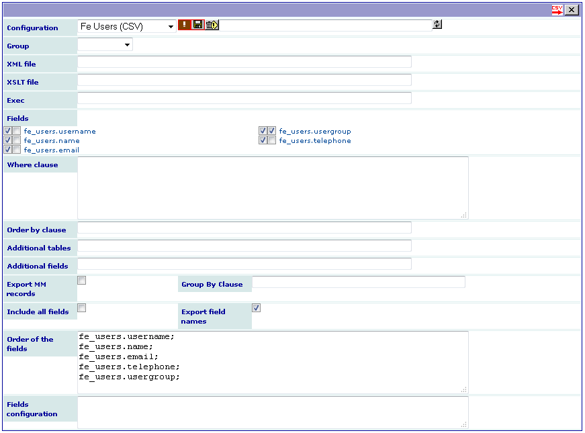
Task: Open the Configuration dropdown showing Fe Users (CSV)
Action: (126, 26)
